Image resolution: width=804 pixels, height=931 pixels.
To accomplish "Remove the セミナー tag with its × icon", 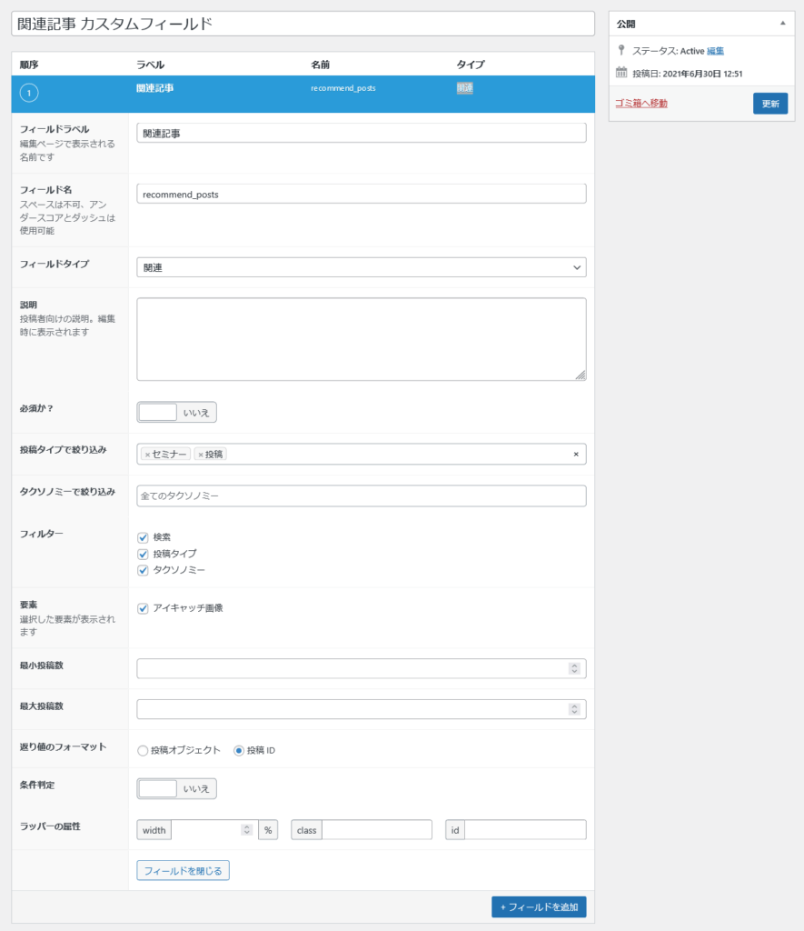I will tap(146, 454).
